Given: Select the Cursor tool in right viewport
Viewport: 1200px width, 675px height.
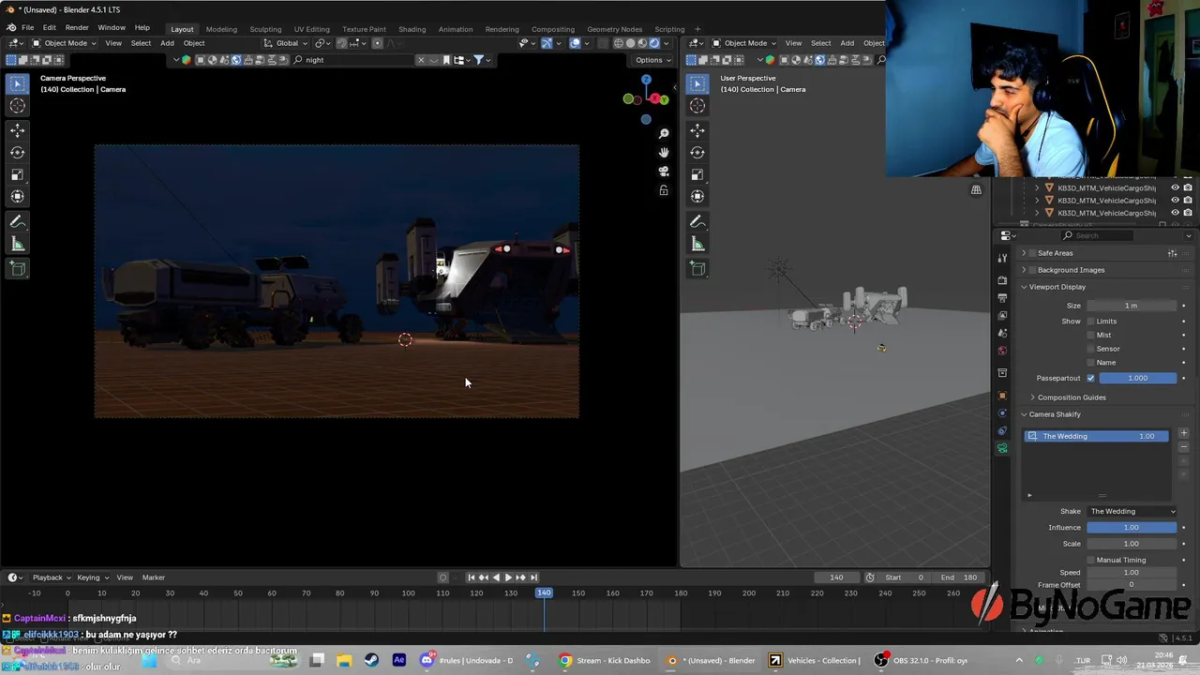Looking at the screenshot, I should pos(697,106).
